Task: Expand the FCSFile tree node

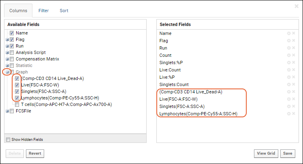Action: [7, 111]
